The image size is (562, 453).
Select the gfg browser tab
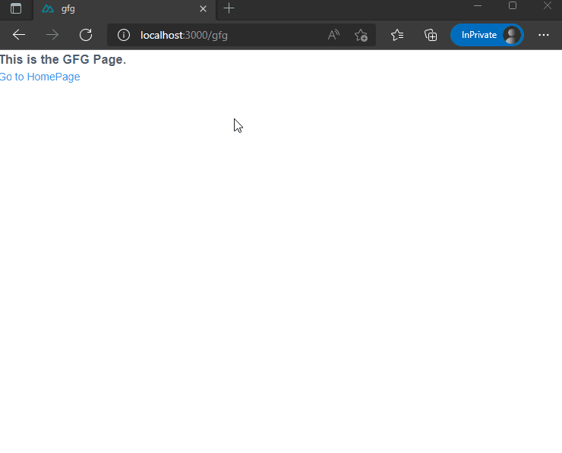(x=125, y=9)
